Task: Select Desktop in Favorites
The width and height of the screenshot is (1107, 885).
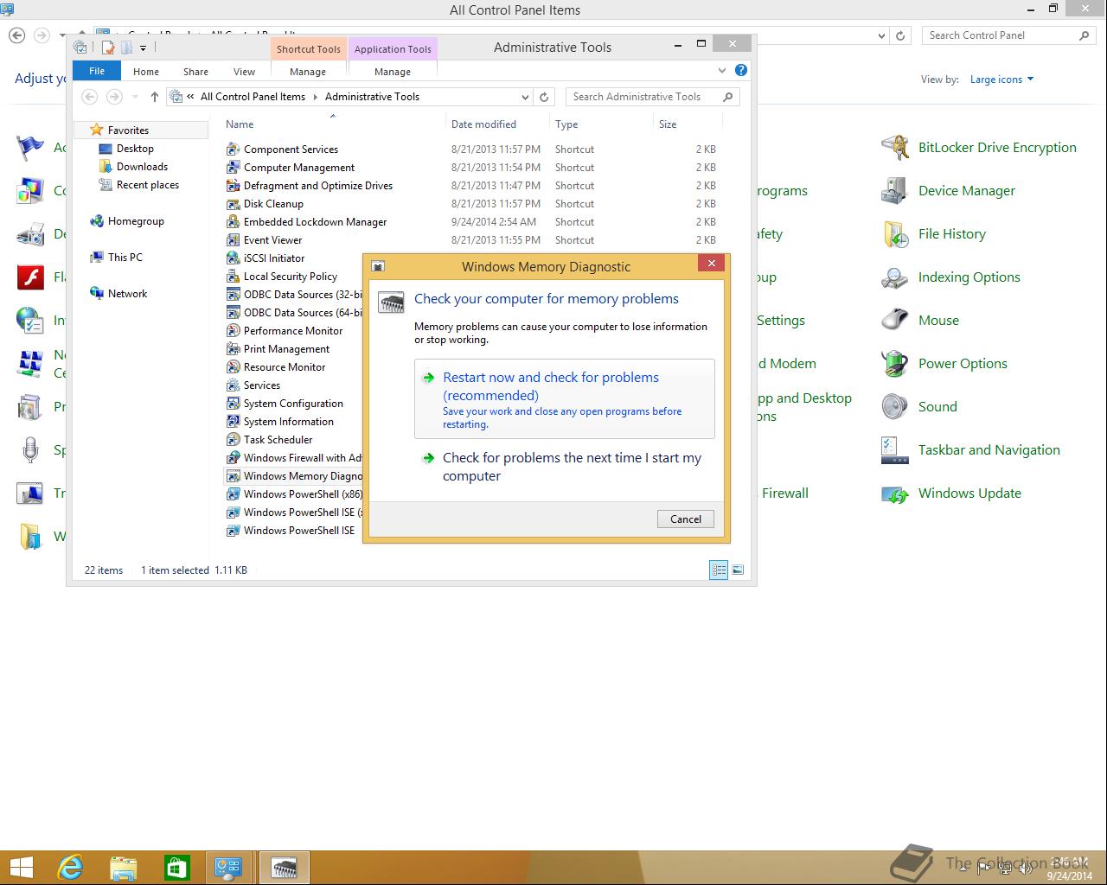Action: point(135,149)
